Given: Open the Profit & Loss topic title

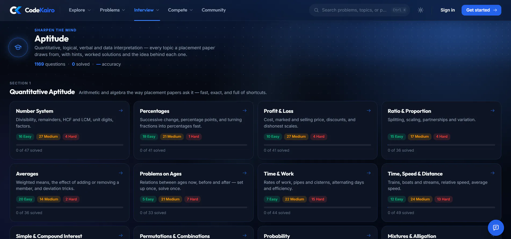Looking at the screenshot, I should pos(278,111).
